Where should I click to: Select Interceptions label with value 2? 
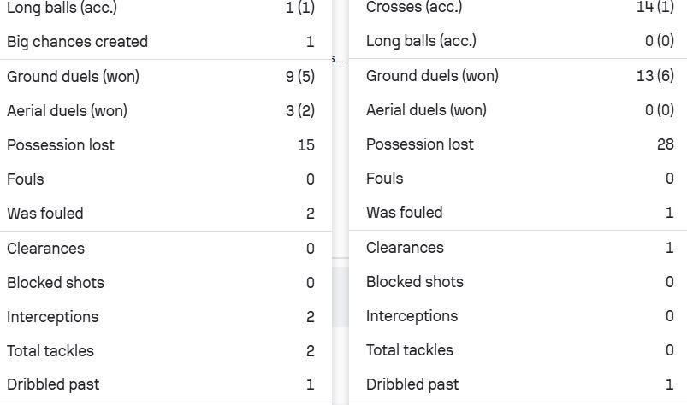[x=52, y=317]
